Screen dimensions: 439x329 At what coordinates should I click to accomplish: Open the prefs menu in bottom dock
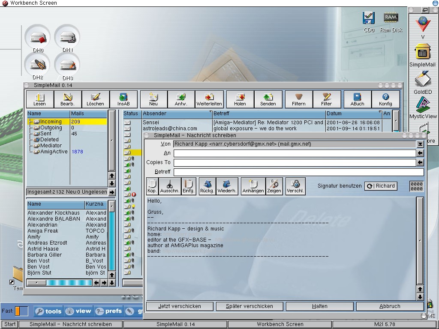tap(108, 311)
